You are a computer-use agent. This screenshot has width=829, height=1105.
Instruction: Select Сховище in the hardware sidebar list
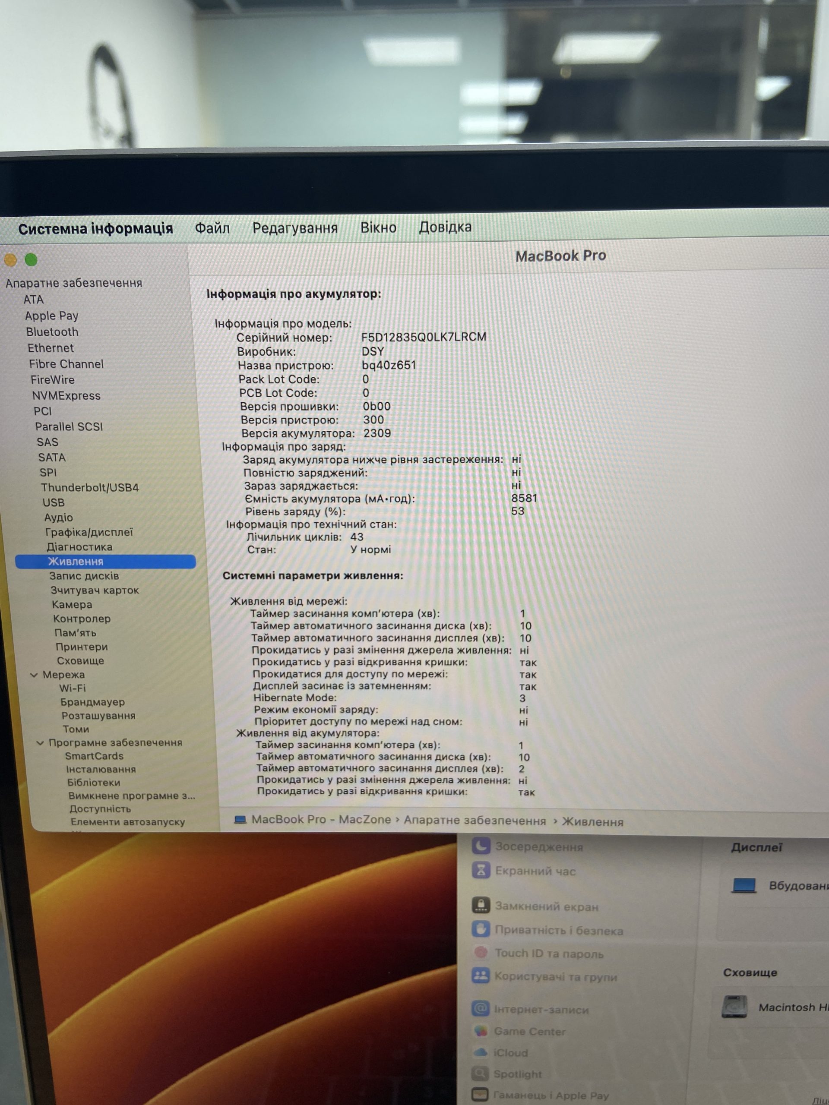(80, 660)
